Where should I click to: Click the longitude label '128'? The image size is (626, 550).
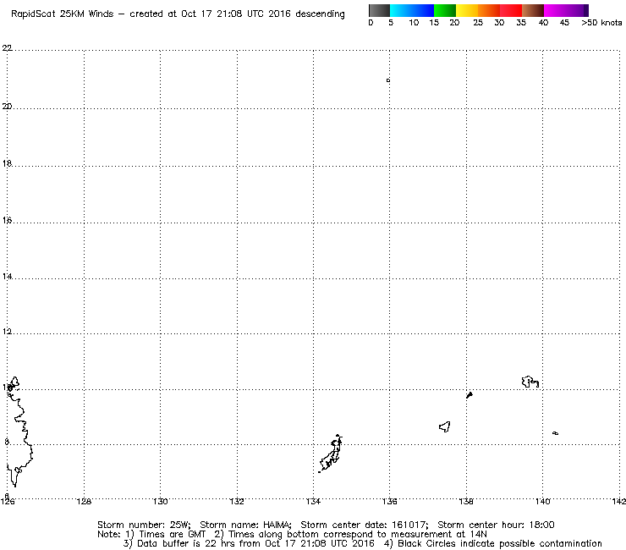pos(84,501)
